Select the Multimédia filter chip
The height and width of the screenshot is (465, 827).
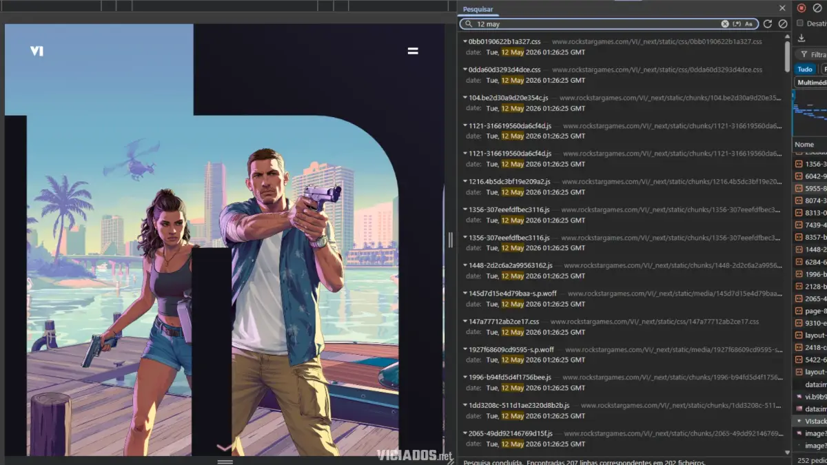tap(811, 83)
